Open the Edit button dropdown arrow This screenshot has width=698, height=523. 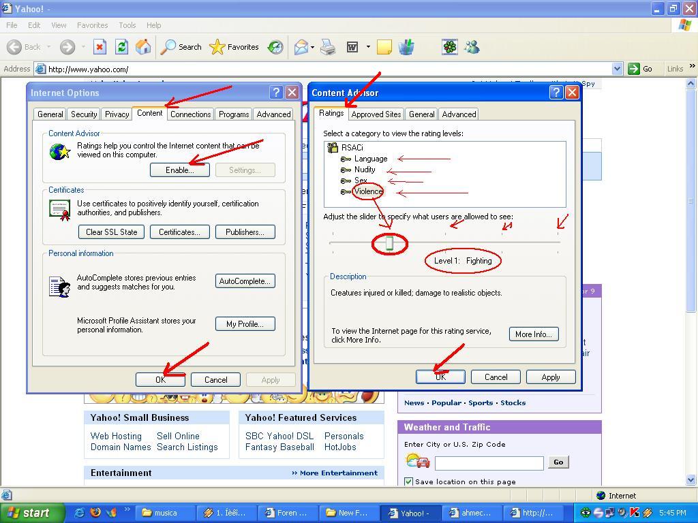click(x=368, y=47)
